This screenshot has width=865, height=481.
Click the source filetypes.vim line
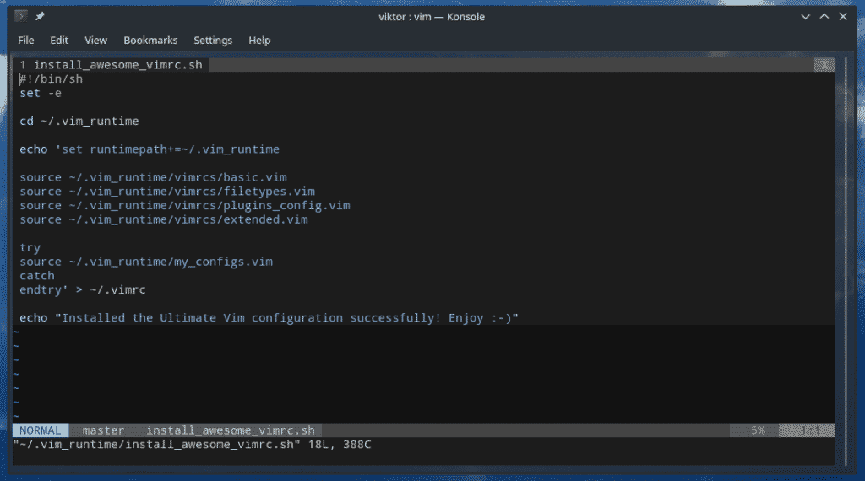tap(167, 192)
